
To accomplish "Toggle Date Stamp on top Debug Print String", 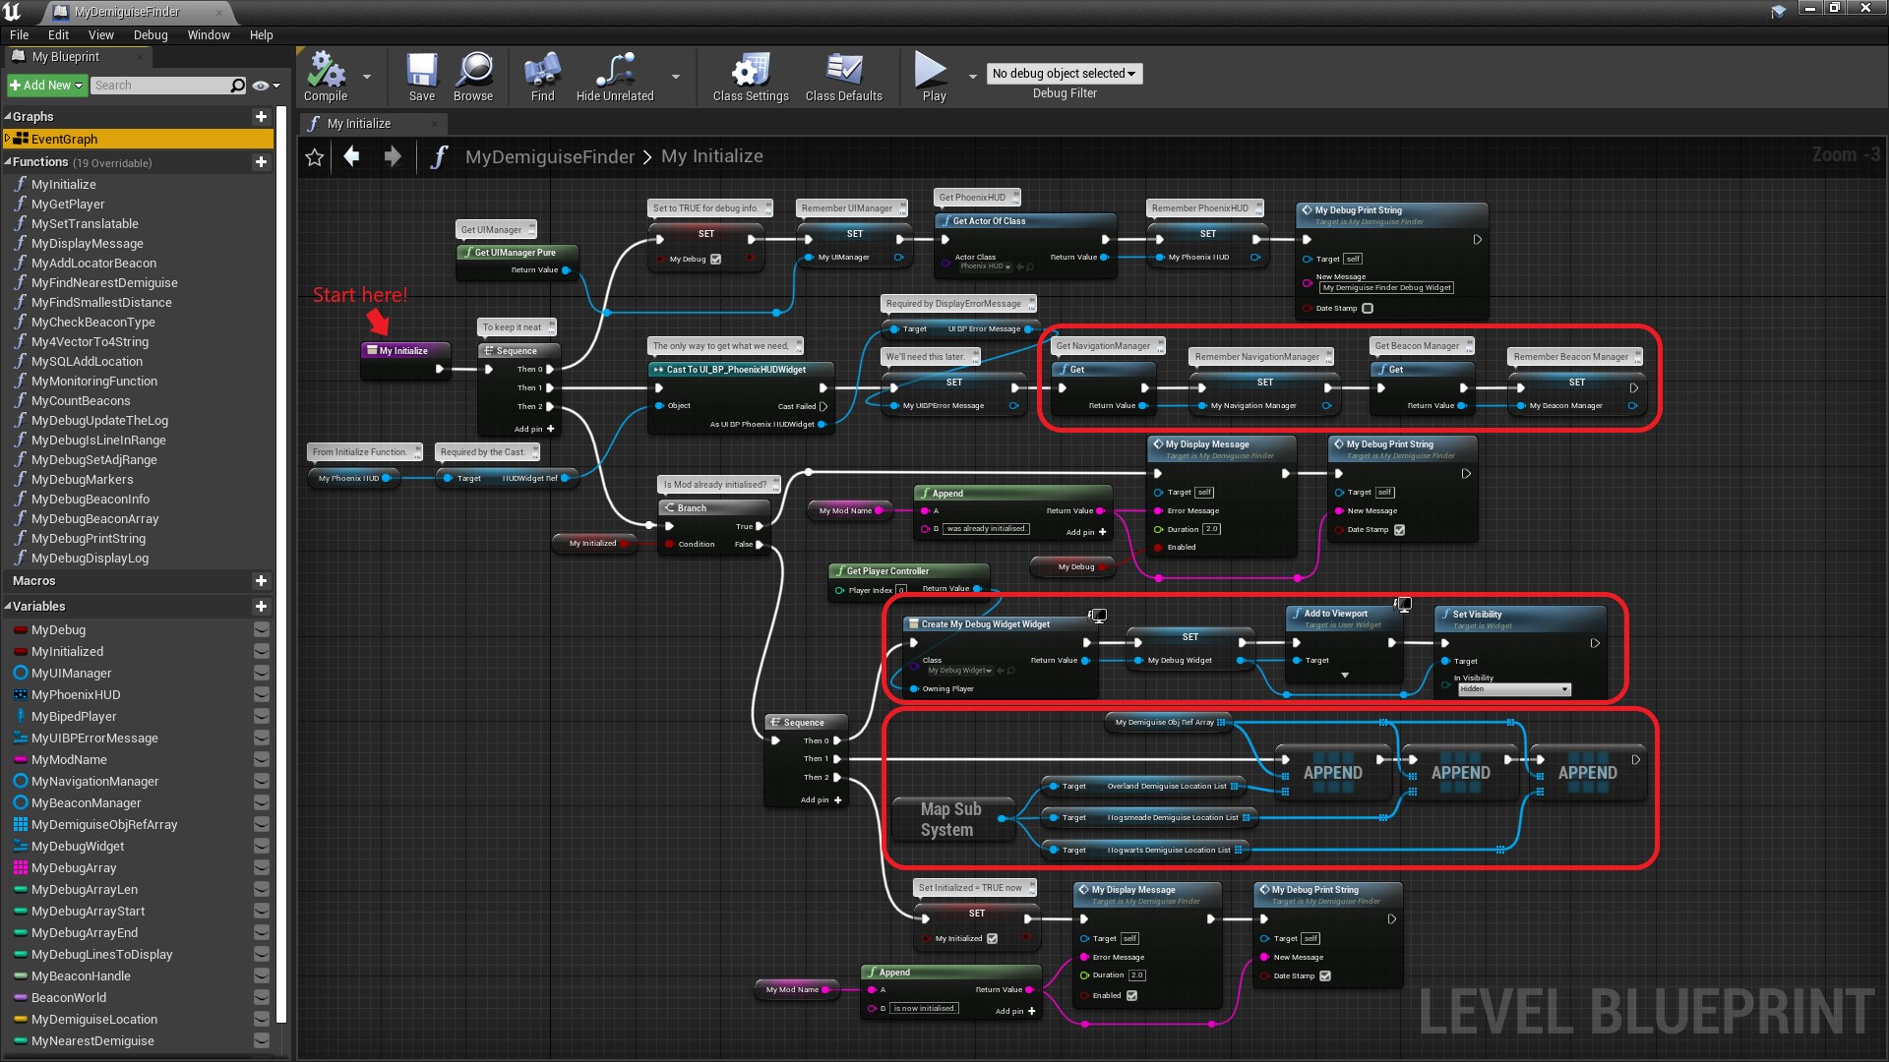I will click(x=1368, y=309).
